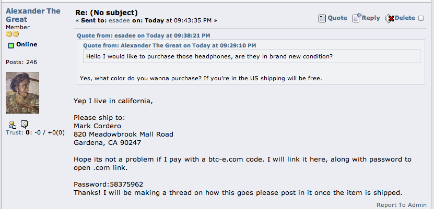Image resolution: width=434 pixels, height=209 pixels.
Task: Click the speech bubble personal message icon
Action: pos(25,124)
